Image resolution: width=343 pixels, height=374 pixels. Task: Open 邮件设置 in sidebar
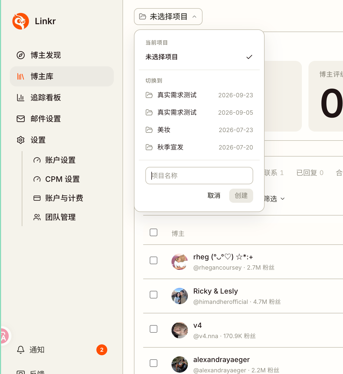[62, 119]
